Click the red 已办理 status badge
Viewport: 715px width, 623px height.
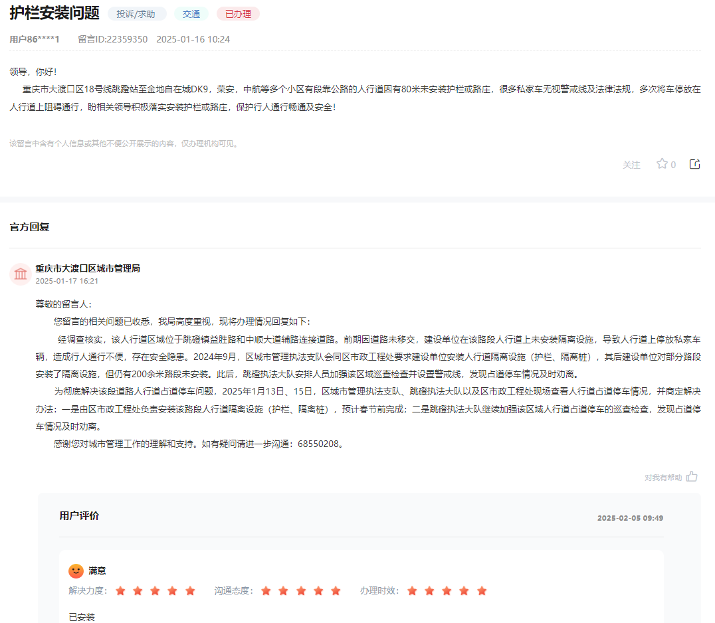(237, 13)
